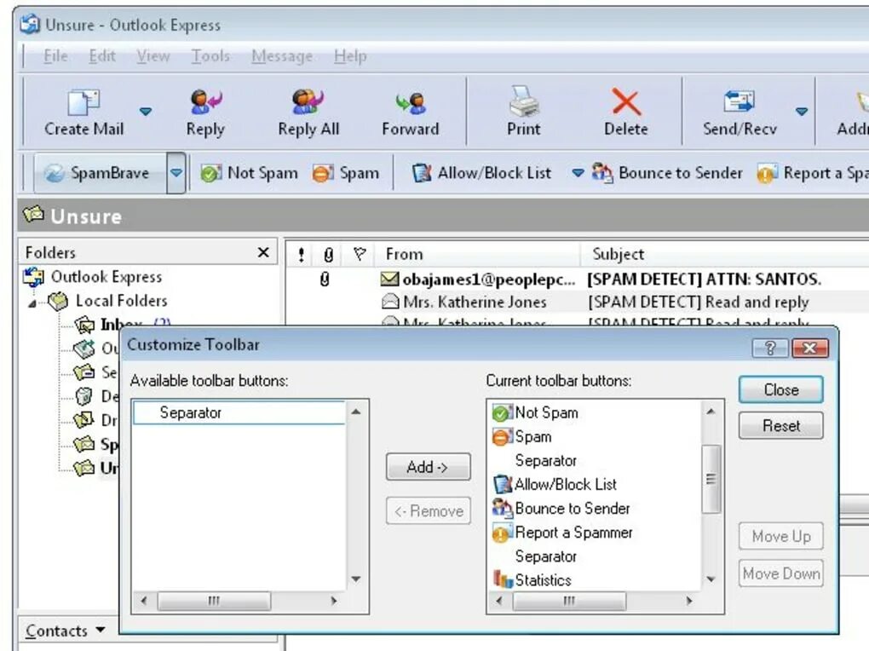Viewport: 869px width, 651px height.
Task: Click up arrow of current buttons scrollbar
Action: click(711, 412)
